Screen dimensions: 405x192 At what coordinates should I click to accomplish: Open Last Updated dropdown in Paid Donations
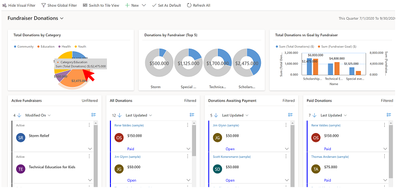(334, 115)
